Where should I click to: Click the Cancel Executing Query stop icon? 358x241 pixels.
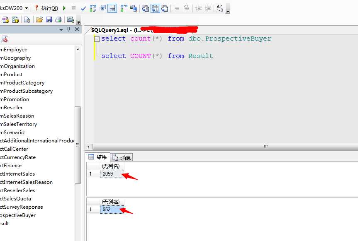pyautogui.click(x=73, y=8)
